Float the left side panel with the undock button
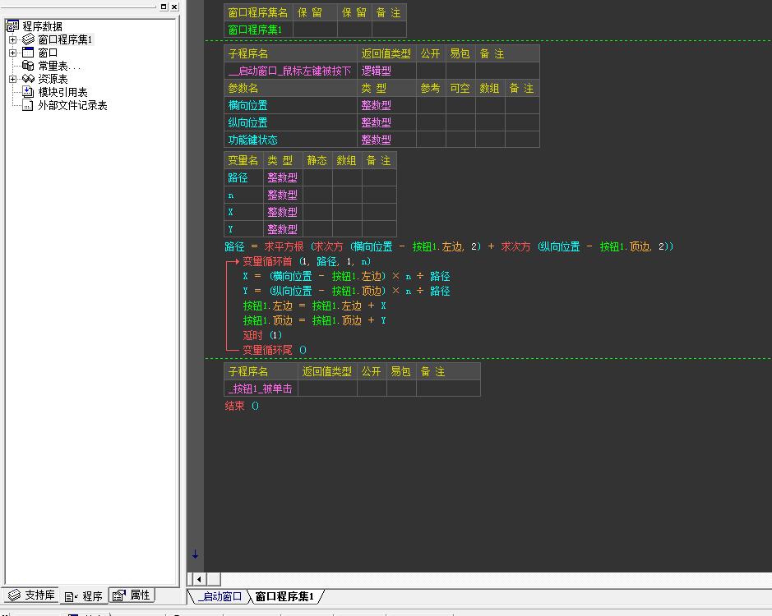The width and height of the screenshot is (772, 616). pos(164,7)
